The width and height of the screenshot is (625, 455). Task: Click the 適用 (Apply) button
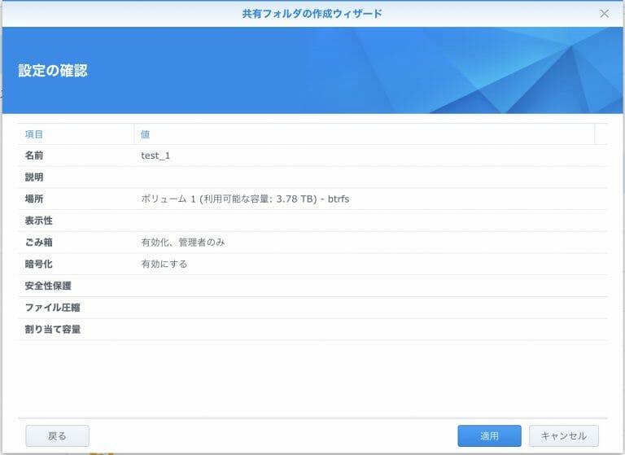tap(489, 435)
